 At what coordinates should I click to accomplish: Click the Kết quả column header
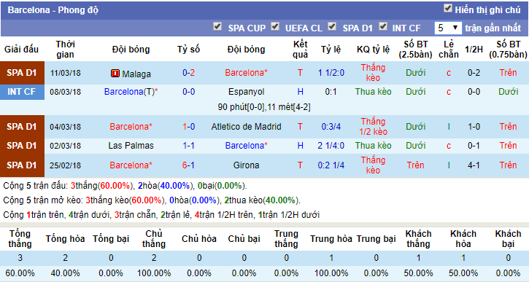(301, 50)
